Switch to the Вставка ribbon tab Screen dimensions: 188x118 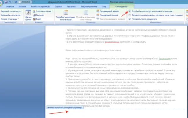click(22, 6)
